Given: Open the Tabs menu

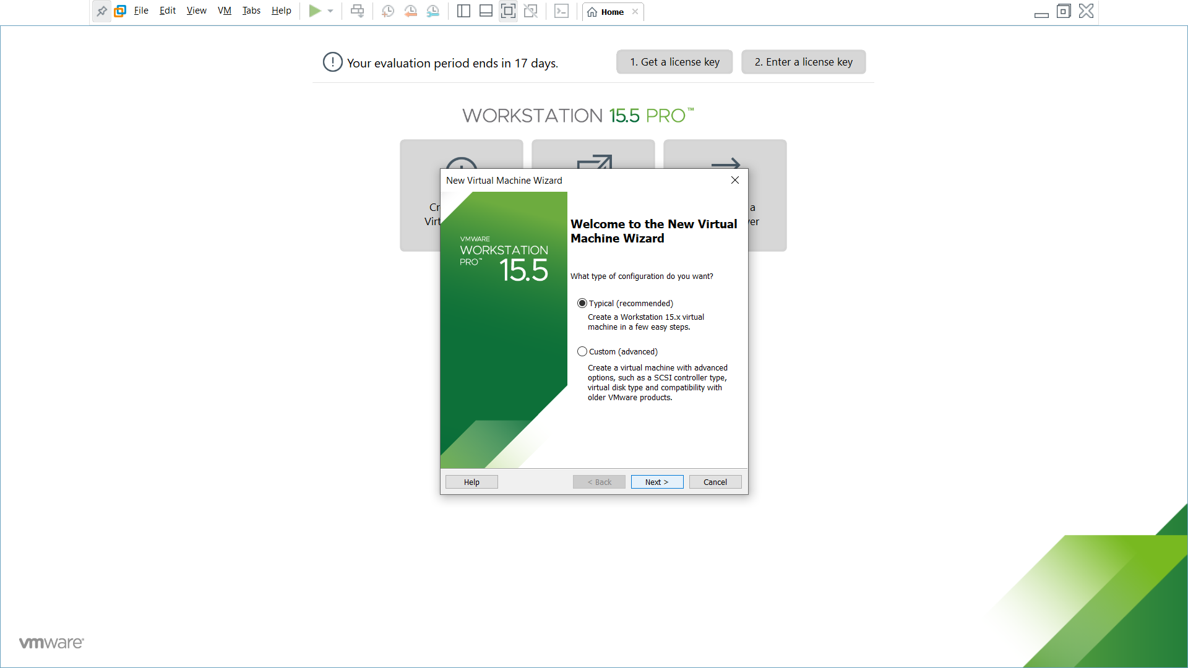Looking at the screenshot, I should (x=251, y=11).
